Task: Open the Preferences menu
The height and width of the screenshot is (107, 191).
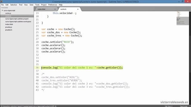Action: click(x=53, y=5)
